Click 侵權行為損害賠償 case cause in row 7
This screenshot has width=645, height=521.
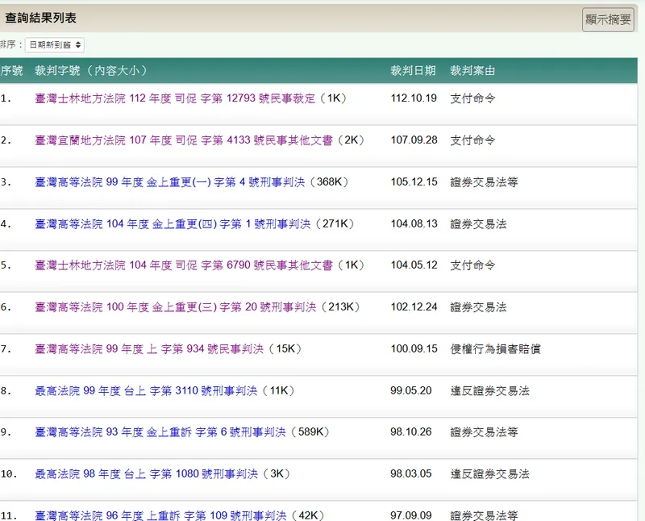495,349
